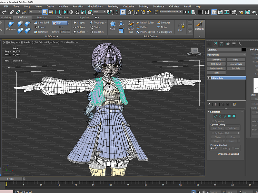Image resolution: width=258 pixels, height=193 pixels.
Task: Open the Graph Editors menu
Action: click(95, 6)
